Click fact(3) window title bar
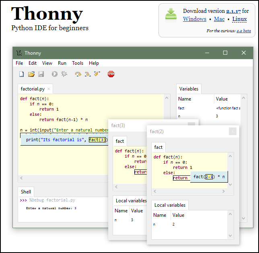 [x=127, y=125]
